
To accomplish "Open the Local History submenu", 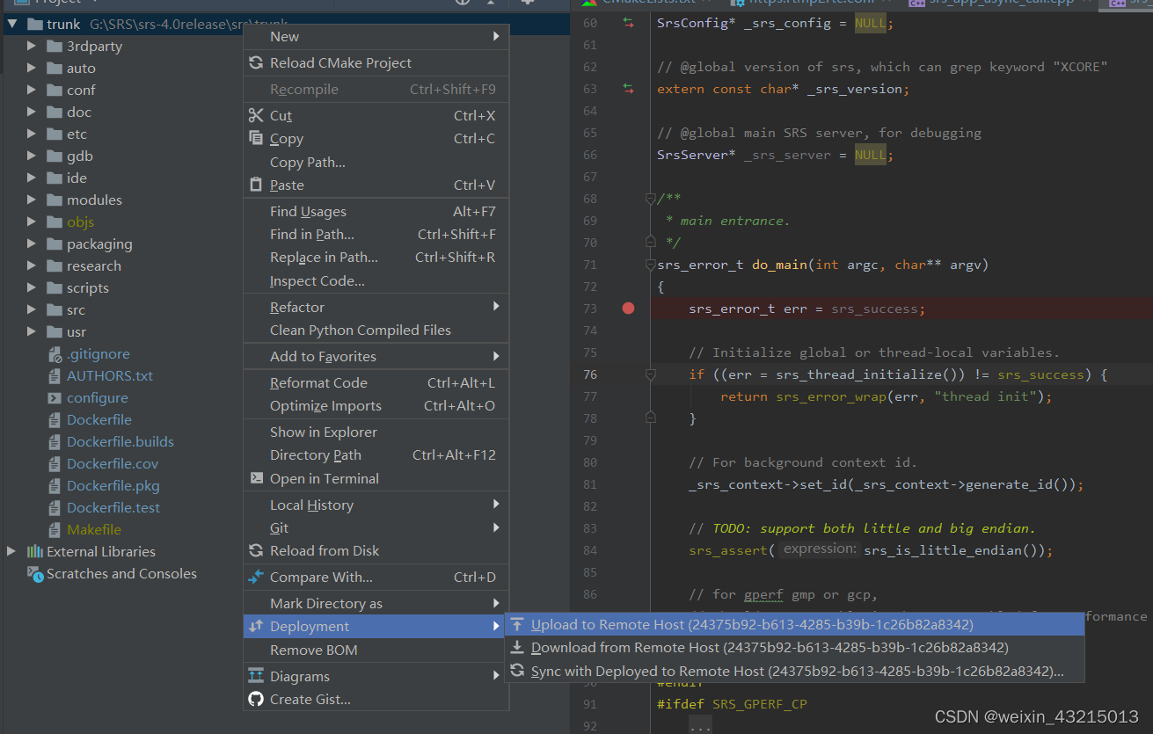I will pos(376,505).
